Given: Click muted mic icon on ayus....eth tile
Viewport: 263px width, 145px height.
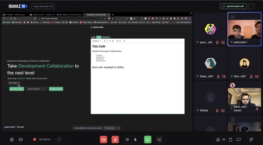Looking at the screenshot, I should (217, 42).
